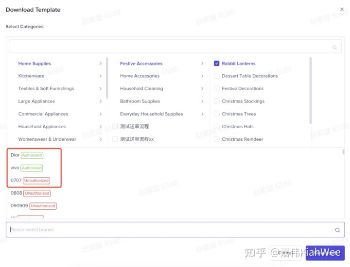This screenshot has width=350, height=267.
Task: Select the Festive Accessories subcategory
Action: (141, 64)
